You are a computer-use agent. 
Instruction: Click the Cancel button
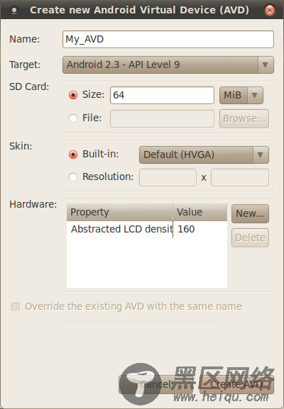155,384
